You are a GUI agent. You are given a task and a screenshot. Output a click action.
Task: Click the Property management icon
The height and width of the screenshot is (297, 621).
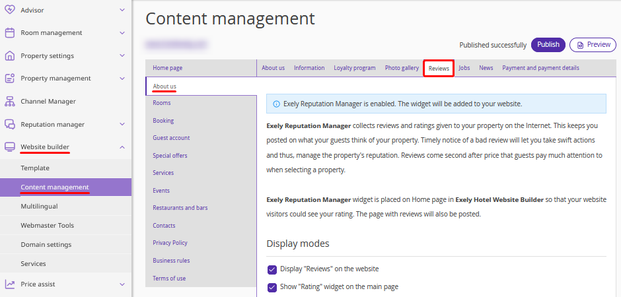pyautogui.click(x=10, y=79)
